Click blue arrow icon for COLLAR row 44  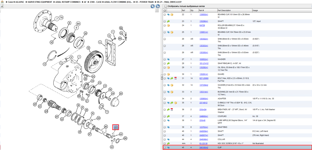click(x=168, y=139)
